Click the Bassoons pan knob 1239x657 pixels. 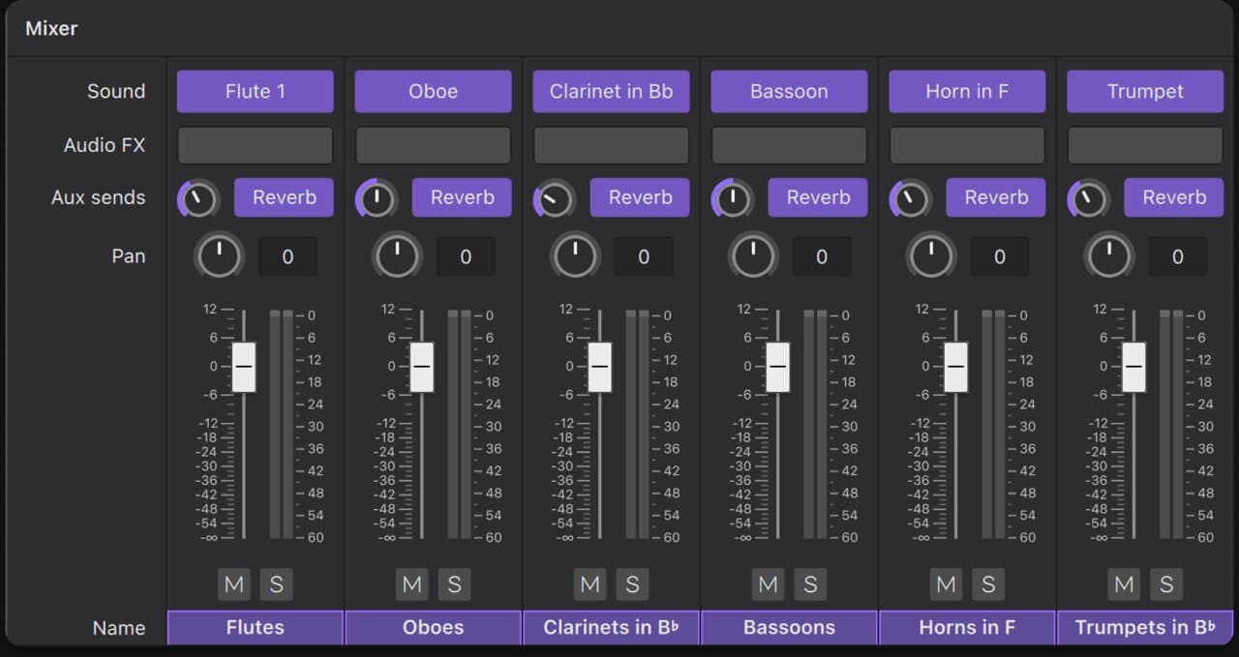[x=754, y=256]
